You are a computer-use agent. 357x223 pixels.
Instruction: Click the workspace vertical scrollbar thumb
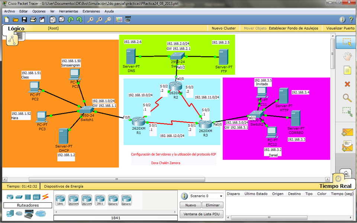click(x=332, y=54)
